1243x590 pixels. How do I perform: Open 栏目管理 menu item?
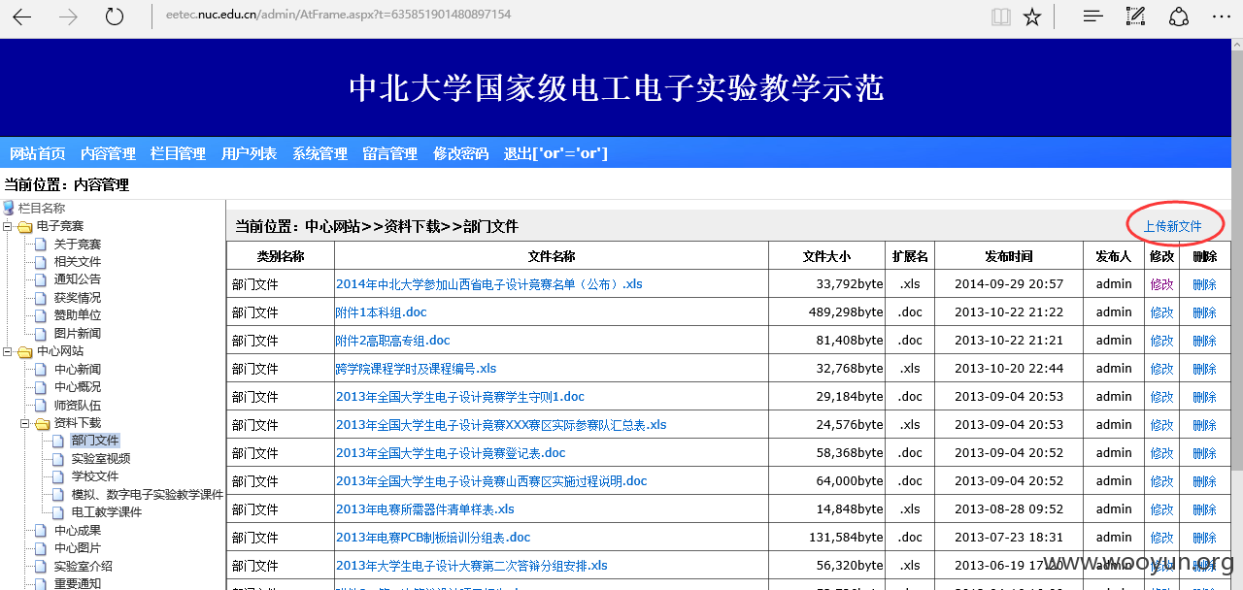pyautogui.click(x=178, y=153)
